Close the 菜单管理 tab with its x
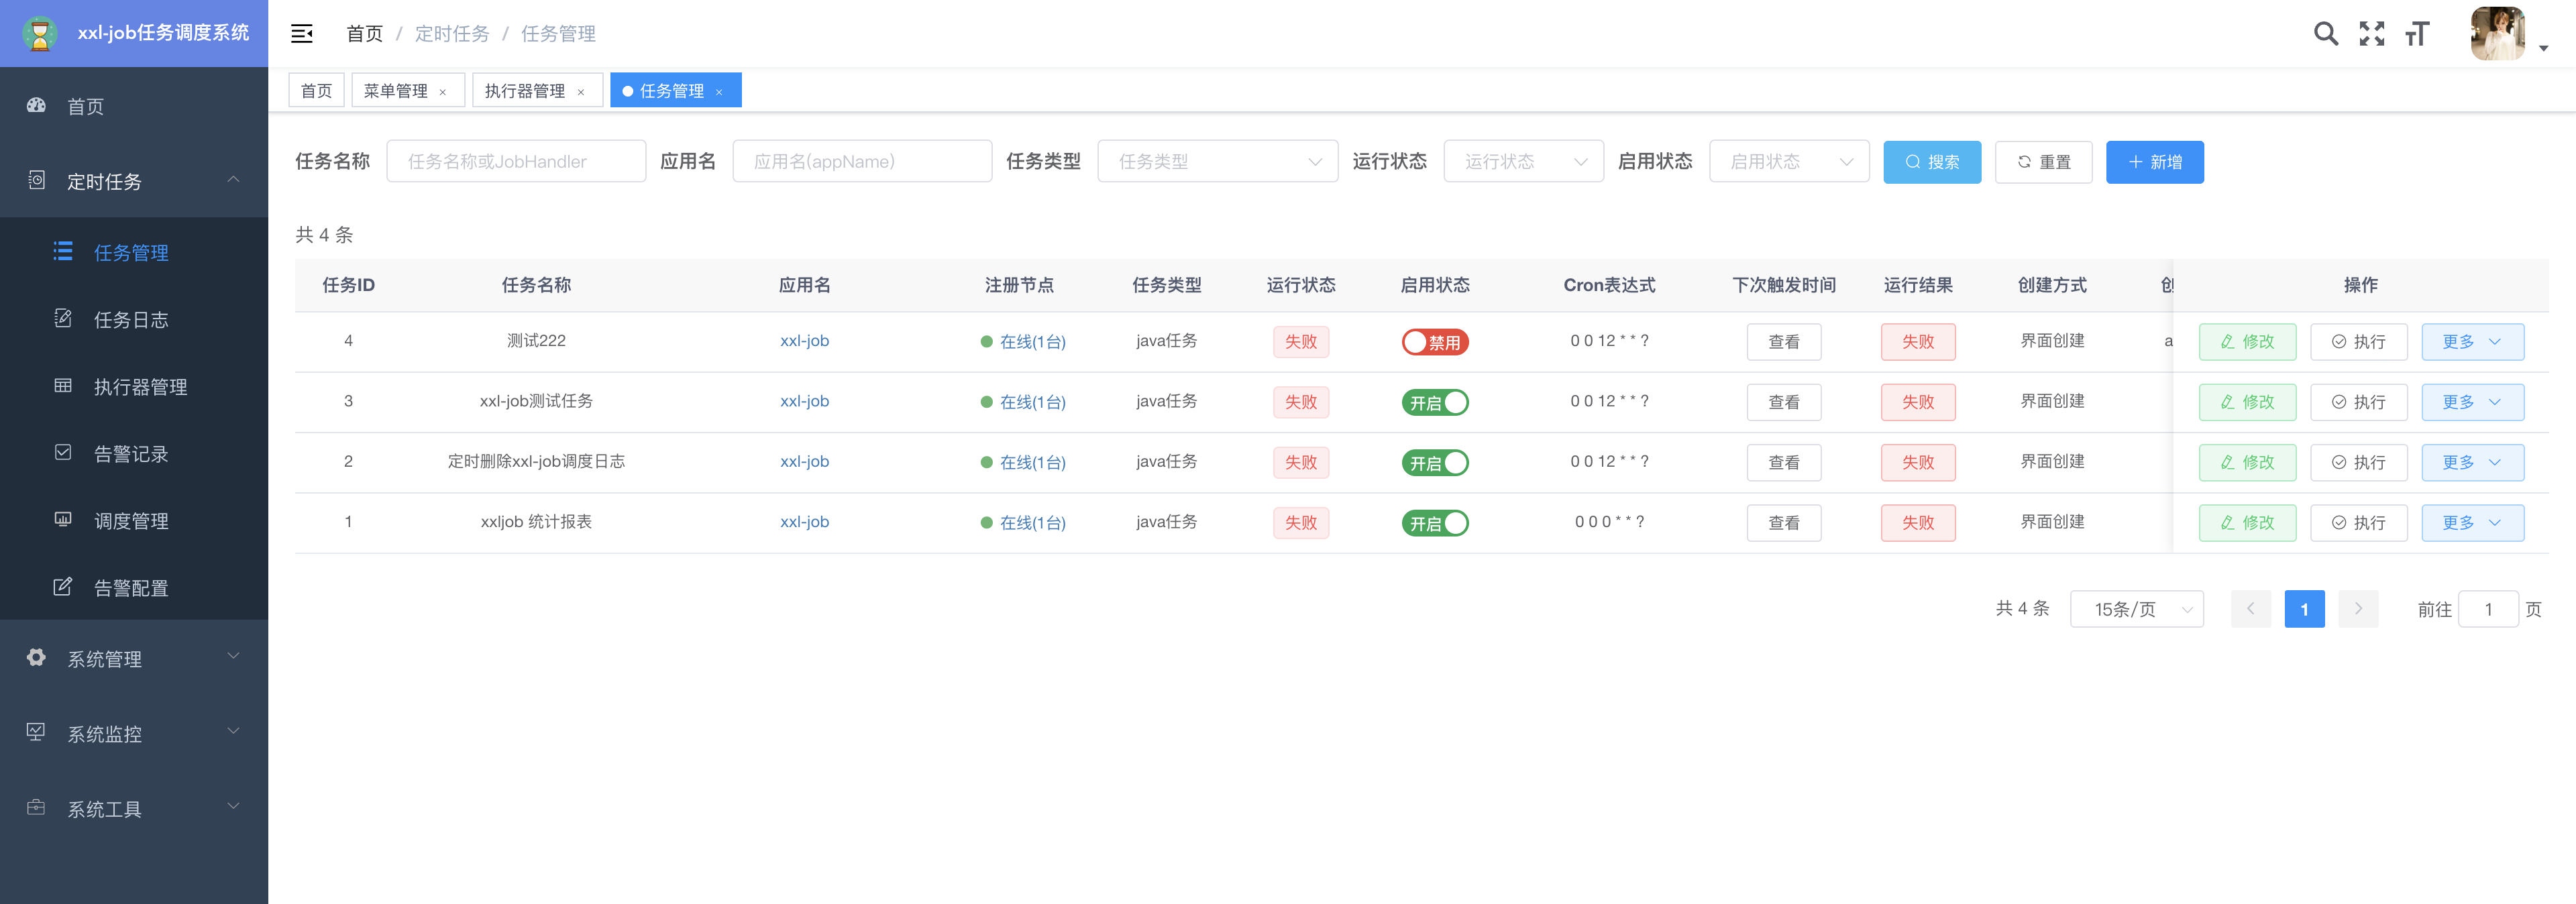2576x904 pixels. [443, 92]
